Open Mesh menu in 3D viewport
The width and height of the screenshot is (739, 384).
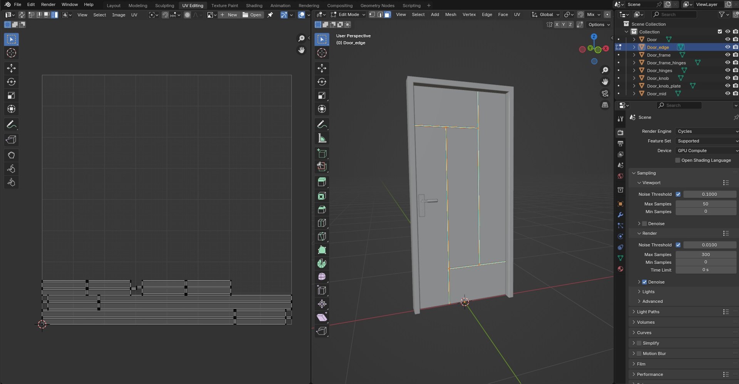(450, 15)
